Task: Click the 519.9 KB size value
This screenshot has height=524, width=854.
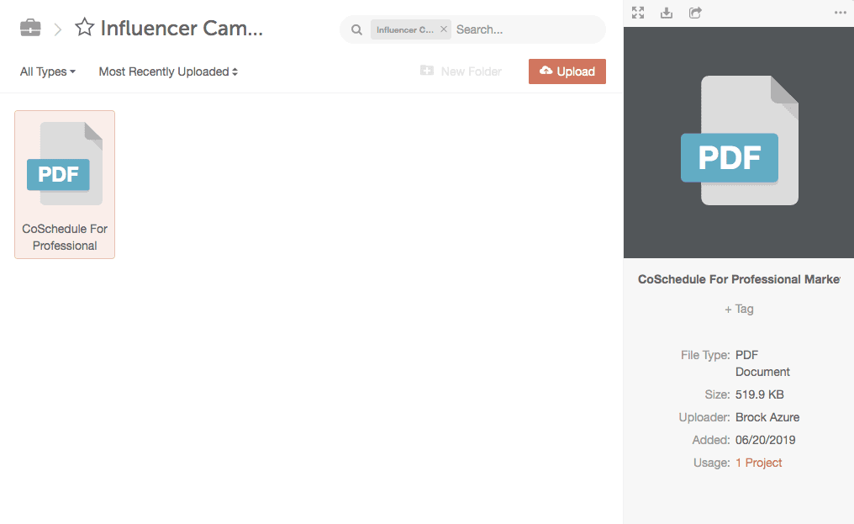Action: tap(759, 394)
